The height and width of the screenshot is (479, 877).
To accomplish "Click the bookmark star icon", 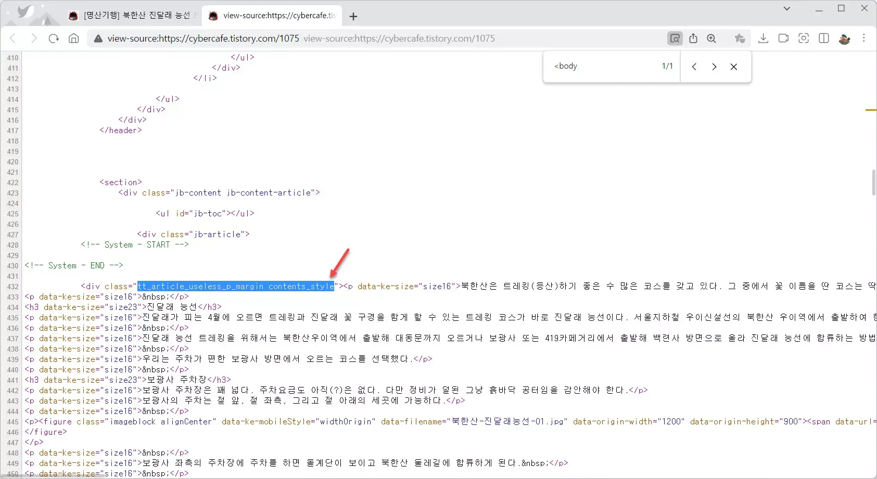I will coord(740,38).
